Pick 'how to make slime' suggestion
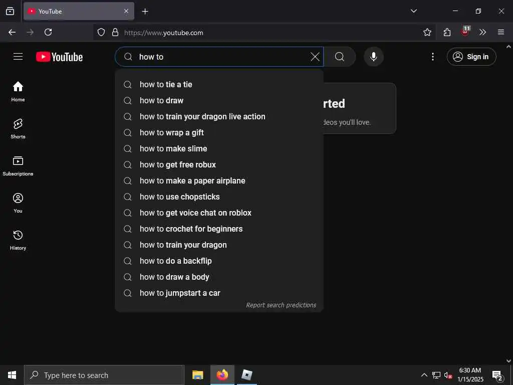 219,148
